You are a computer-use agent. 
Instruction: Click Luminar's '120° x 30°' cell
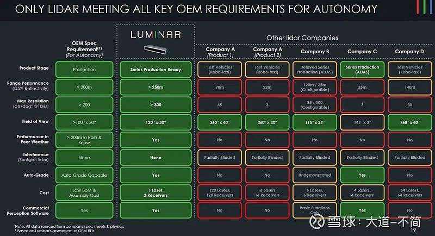(156, 122)
